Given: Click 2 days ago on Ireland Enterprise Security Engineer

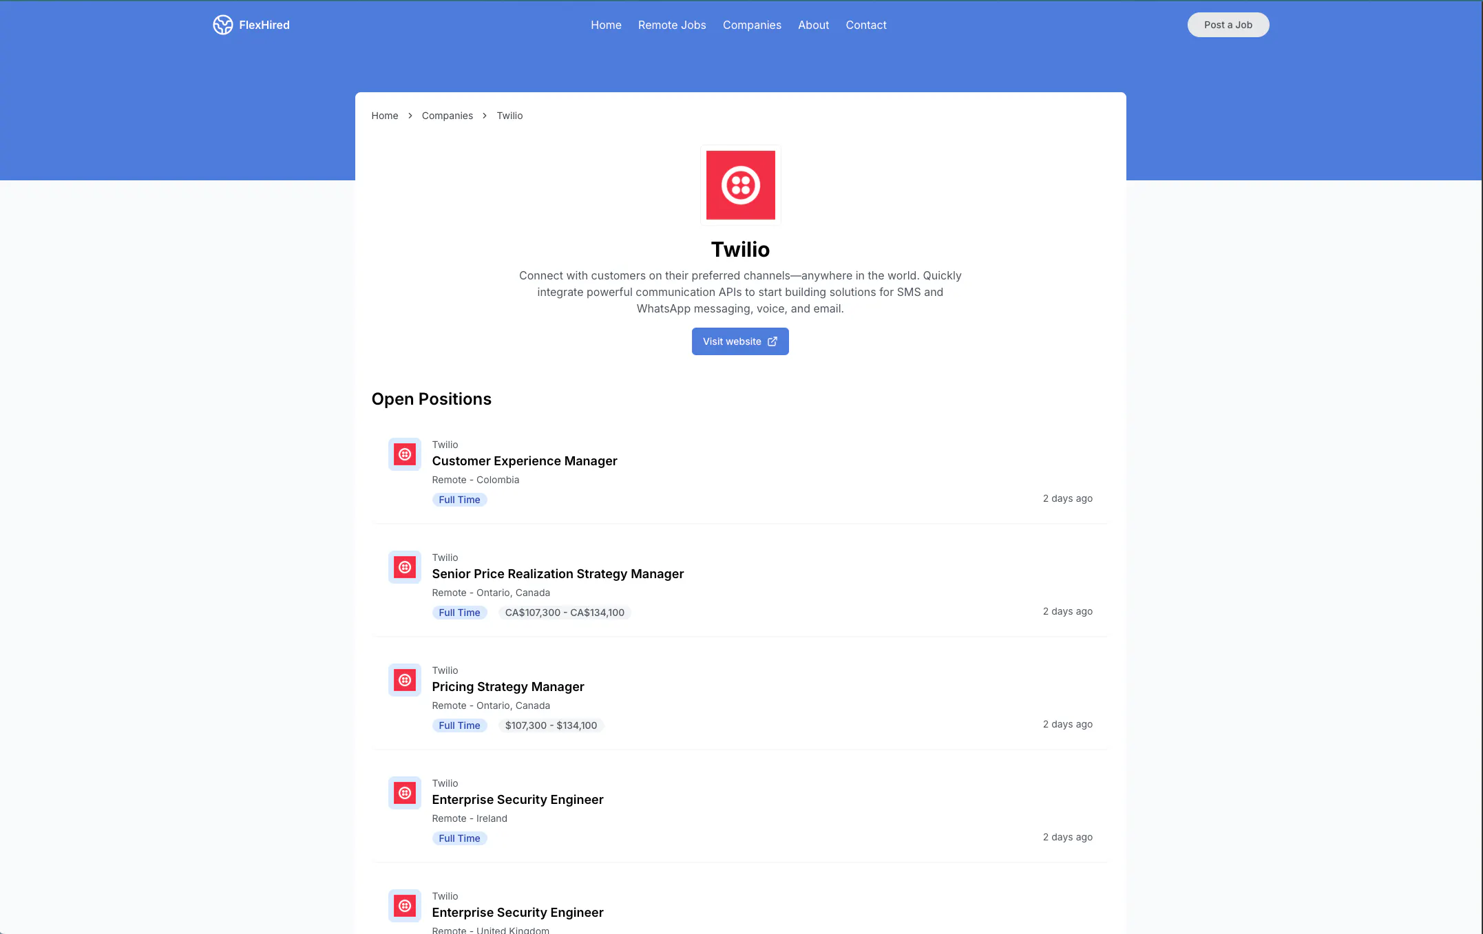Looking at the screenshot, I should point(1067,837).
